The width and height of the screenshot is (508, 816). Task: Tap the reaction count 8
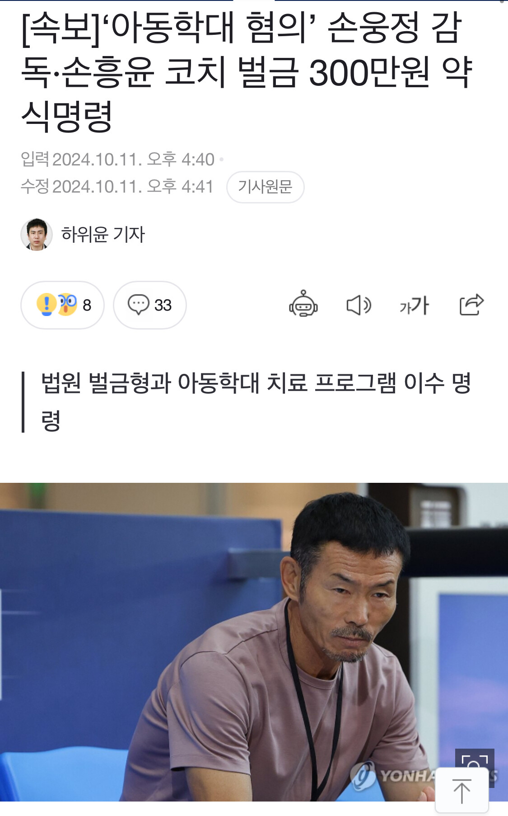pyautogui.click(x=87, y=305)
